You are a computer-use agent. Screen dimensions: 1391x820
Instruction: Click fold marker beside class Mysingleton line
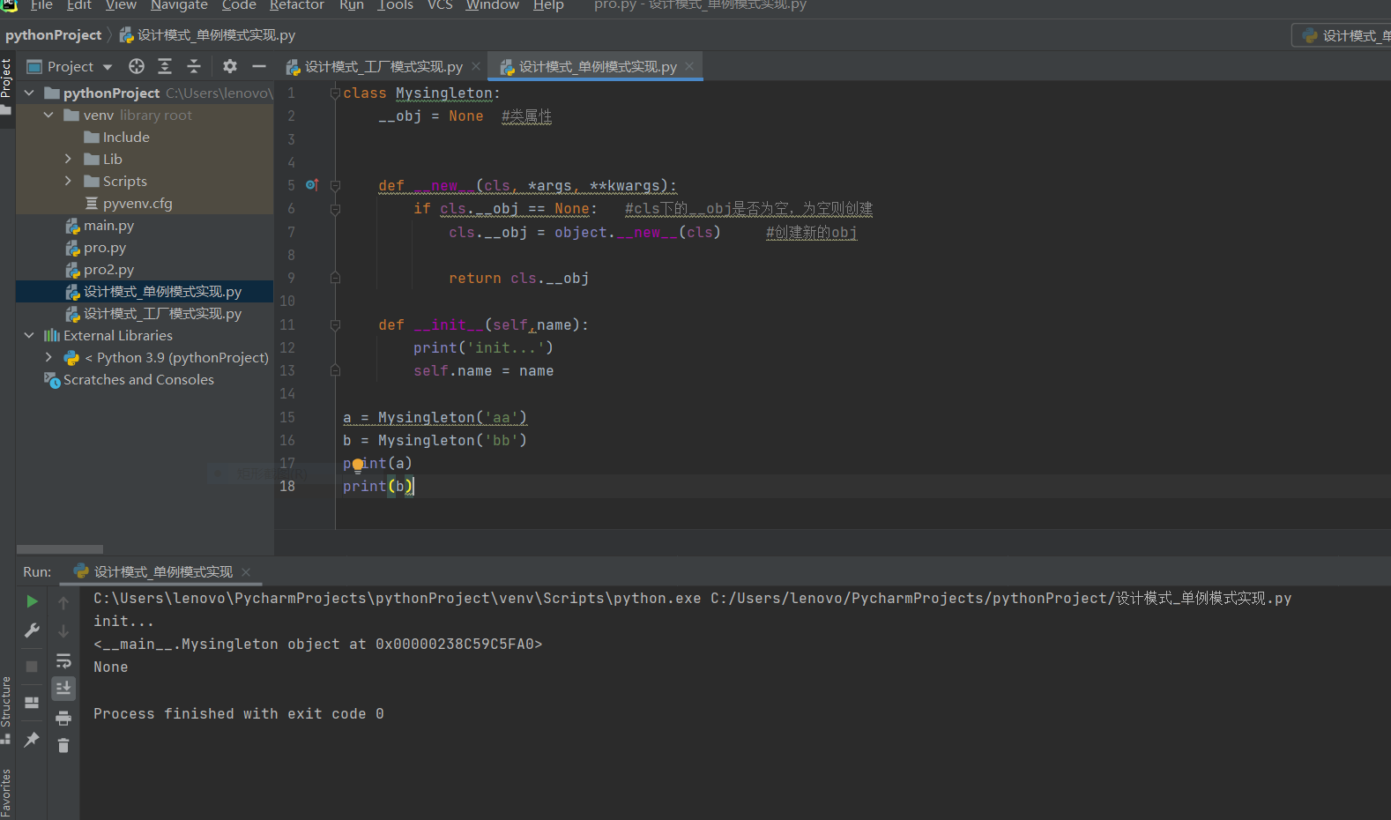pyautogui.click(x=335, y=93)
